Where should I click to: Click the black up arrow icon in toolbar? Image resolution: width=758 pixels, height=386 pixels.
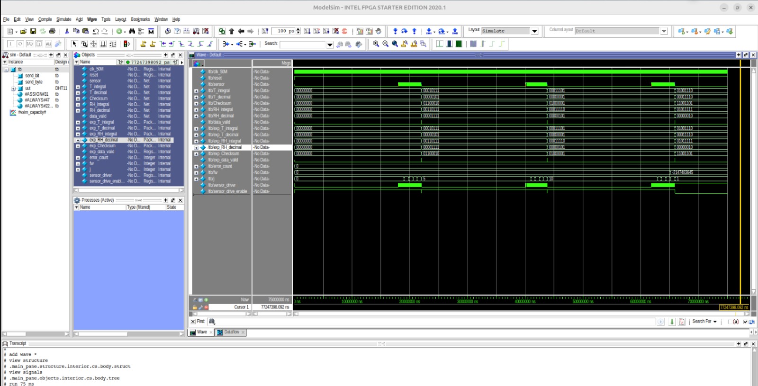(x=231, y=31)
